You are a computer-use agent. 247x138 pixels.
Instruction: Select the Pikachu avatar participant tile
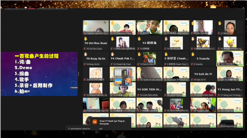tap(230, 43)
